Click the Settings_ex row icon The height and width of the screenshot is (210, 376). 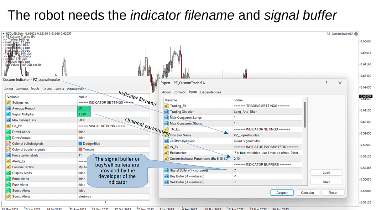[8, 103]
